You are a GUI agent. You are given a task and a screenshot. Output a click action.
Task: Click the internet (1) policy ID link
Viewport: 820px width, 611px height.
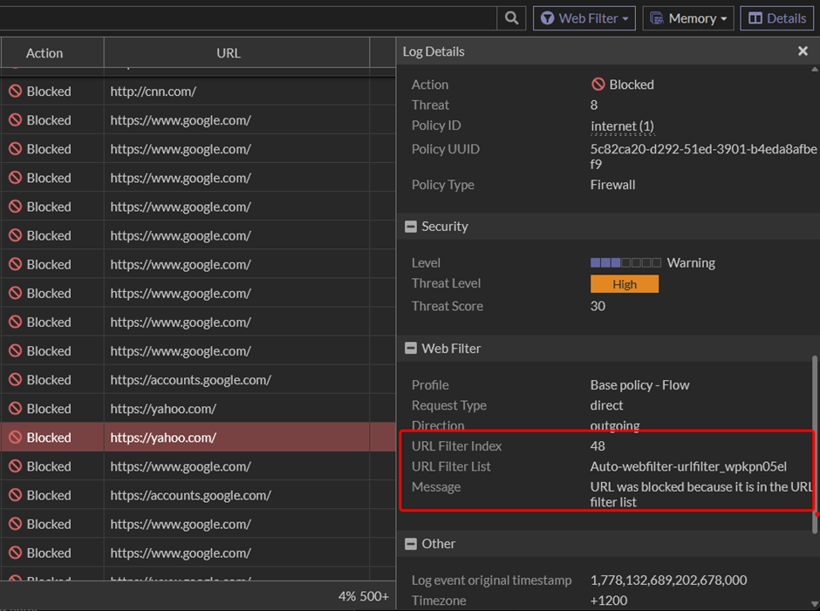[x=622, y=126]
